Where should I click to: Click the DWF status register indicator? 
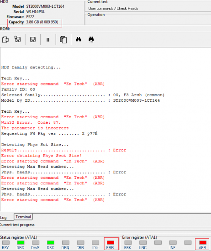[x=36, y=243]
